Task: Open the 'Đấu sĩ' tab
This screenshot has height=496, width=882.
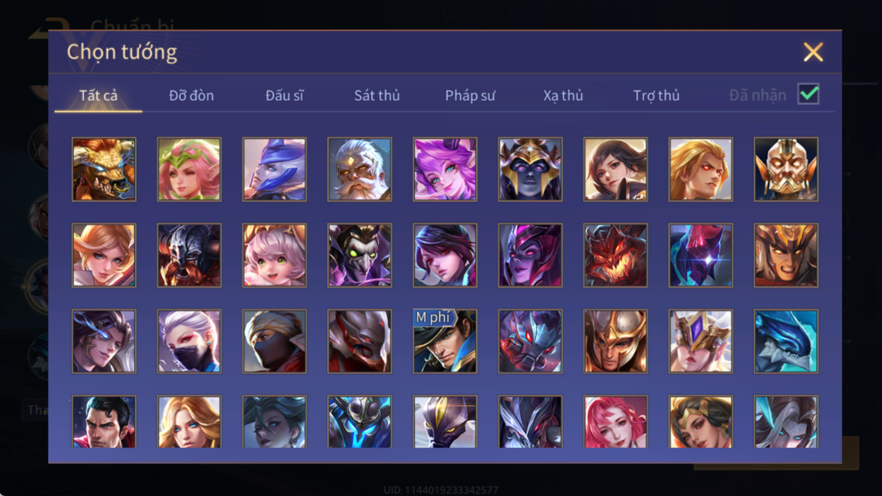Action: pos(285,96)
